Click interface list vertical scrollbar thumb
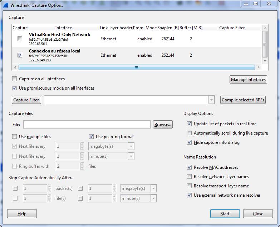 (265, 44)
